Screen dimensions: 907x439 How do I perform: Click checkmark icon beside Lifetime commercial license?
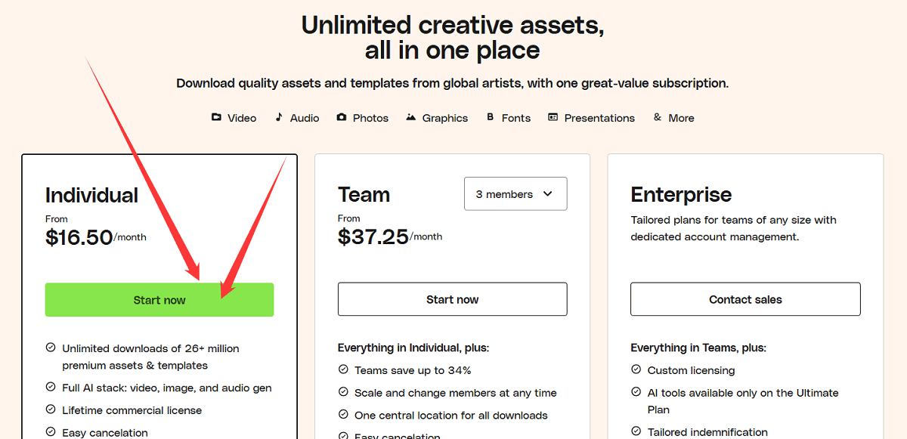51,410
